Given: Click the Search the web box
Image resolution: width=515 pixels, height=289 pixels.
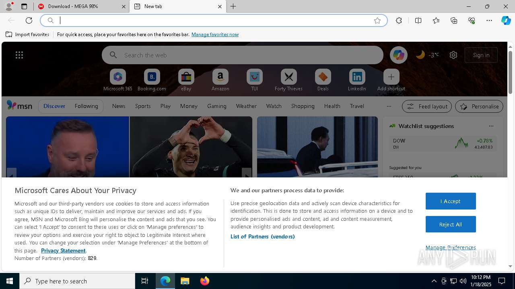Looking at the screenshot, I should click(243, 55).
